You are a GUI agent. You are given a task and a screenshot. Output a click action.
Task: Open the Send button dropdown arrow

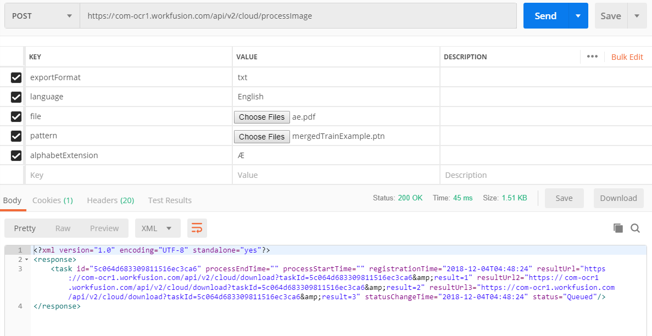pyautogui.click(x=578, y=16)
